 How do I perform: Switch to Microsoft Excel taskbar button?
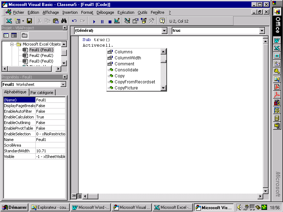point(173,207)
